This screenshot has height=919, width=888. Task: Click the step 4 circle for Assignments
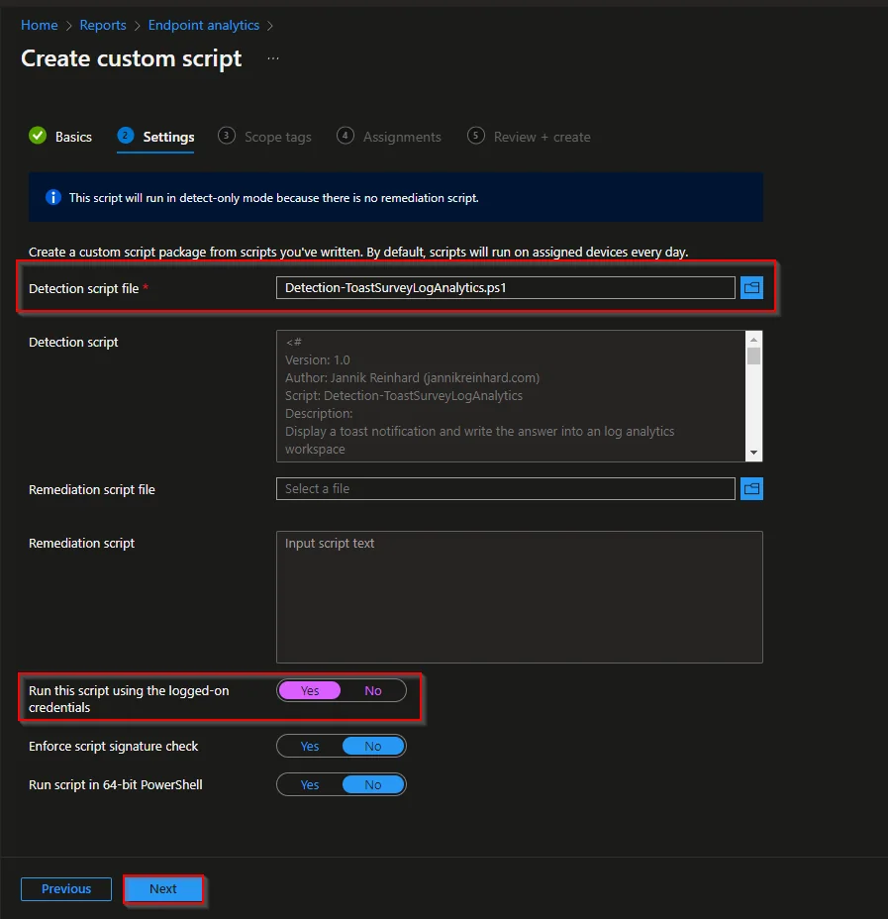(x=345, y=136)
